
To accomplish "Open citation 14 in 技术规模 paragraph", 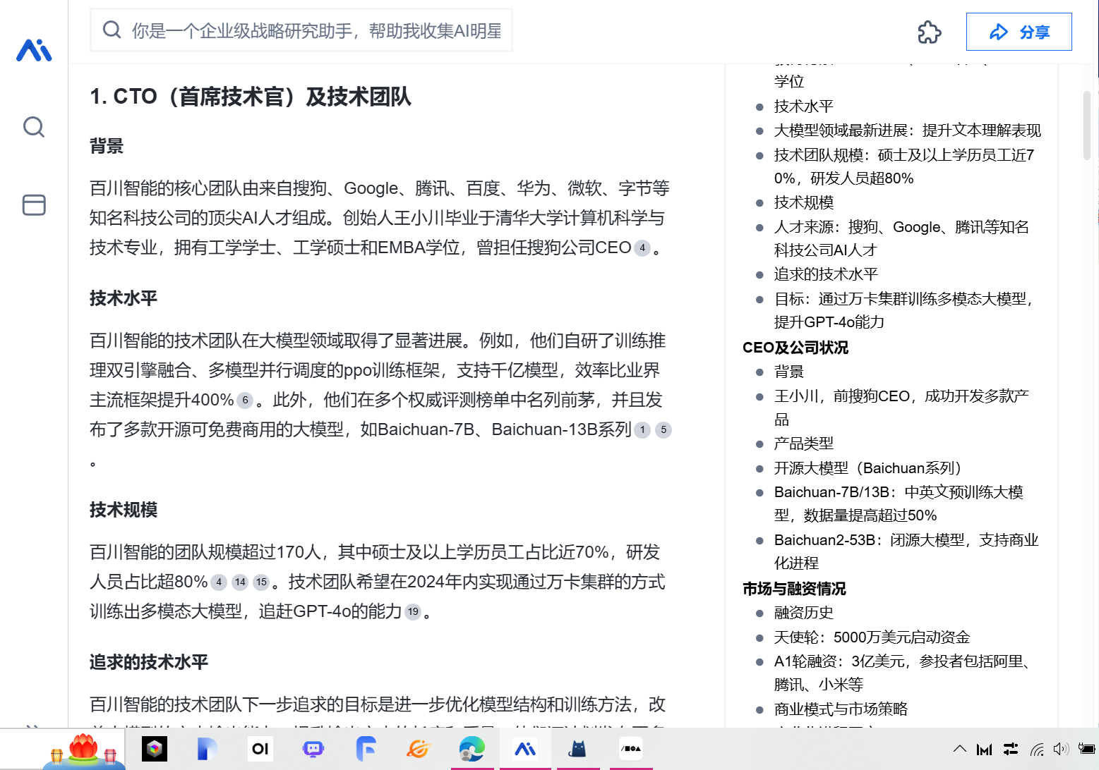I will click(x=240, y=582).
